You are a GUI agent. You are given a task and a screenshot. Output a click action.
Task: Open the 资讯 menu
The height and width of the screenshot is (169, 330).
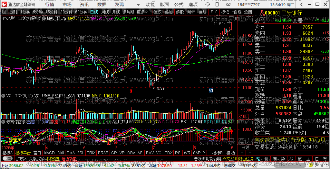point(84,4)
